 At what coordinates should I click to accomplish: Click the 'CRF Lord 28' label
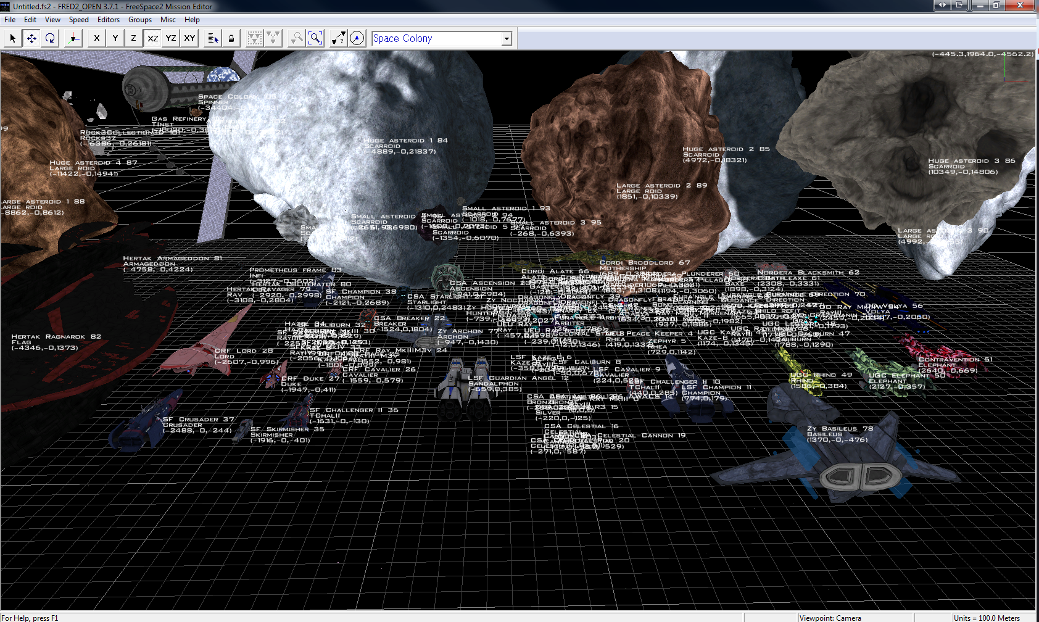point(243,351)
